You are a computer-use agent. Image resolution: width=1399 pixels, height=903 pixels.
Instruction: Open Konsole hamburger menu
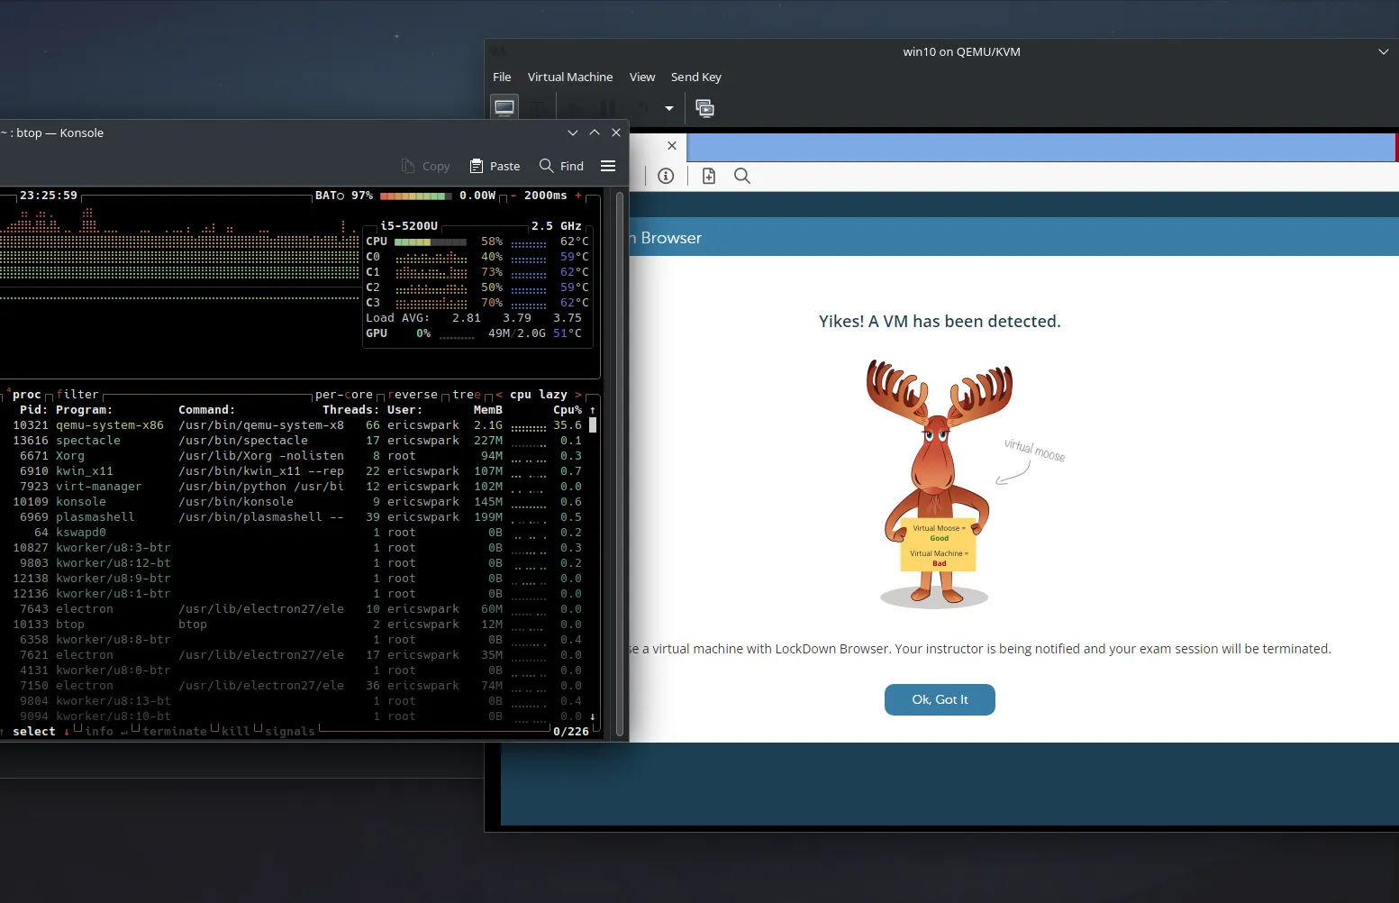(608, 166)
